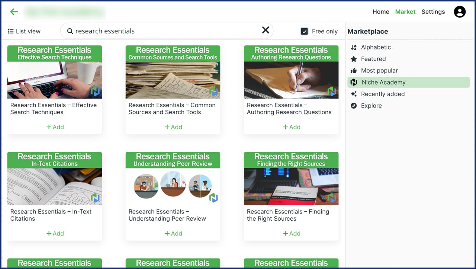Image resolution: width=476 pixels, height=269 pixels.
Task: Choose the Niche Academy marketplace filter
Action: (x=383, y=83)
